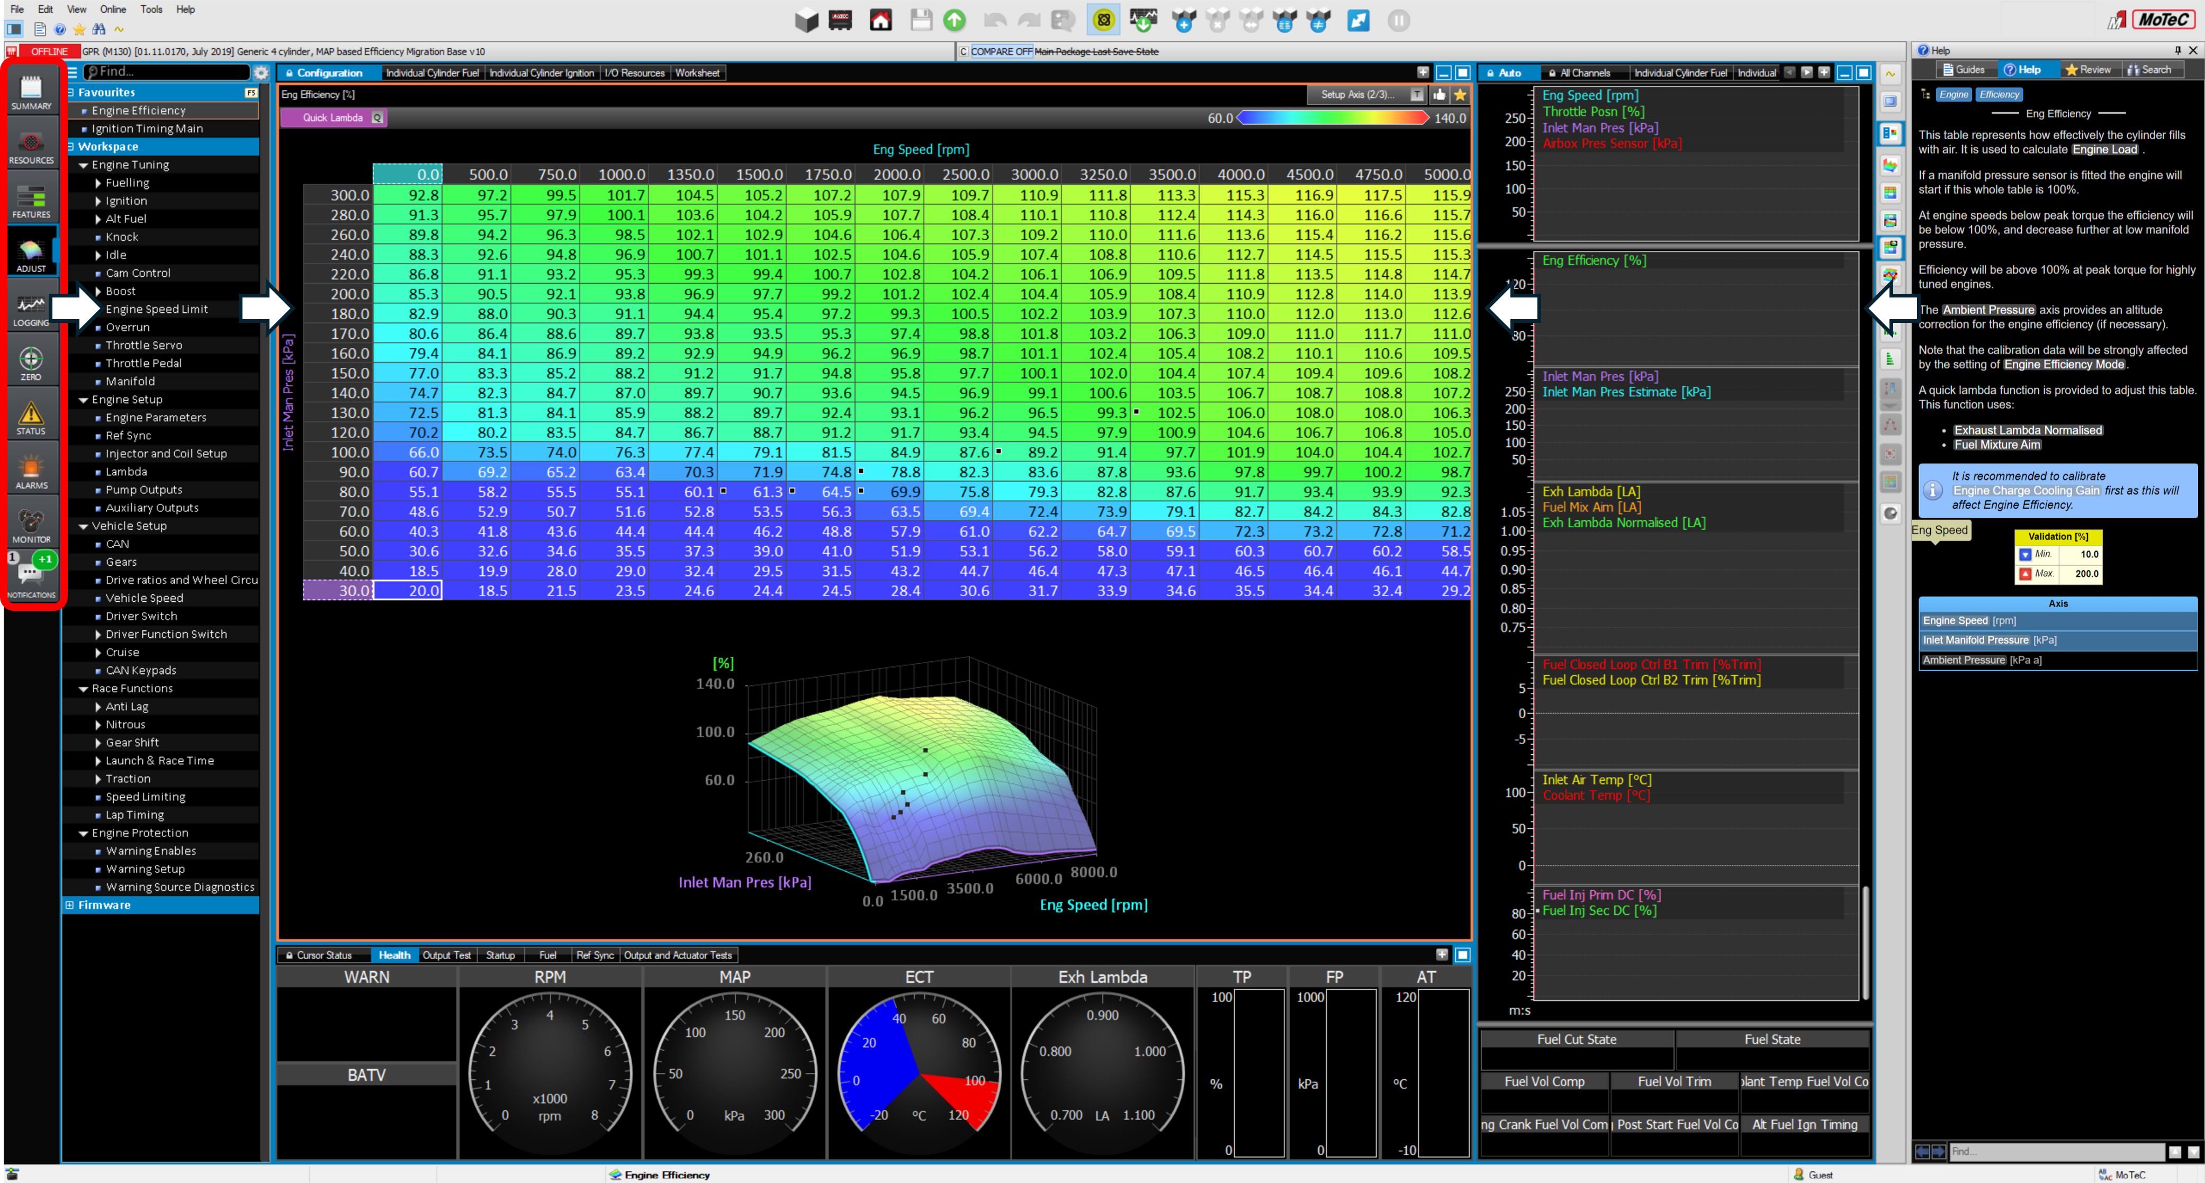2205x1183 pixels.
Task: Collapse the Engine Setup tree group
Action: click(x=84, y=400)
